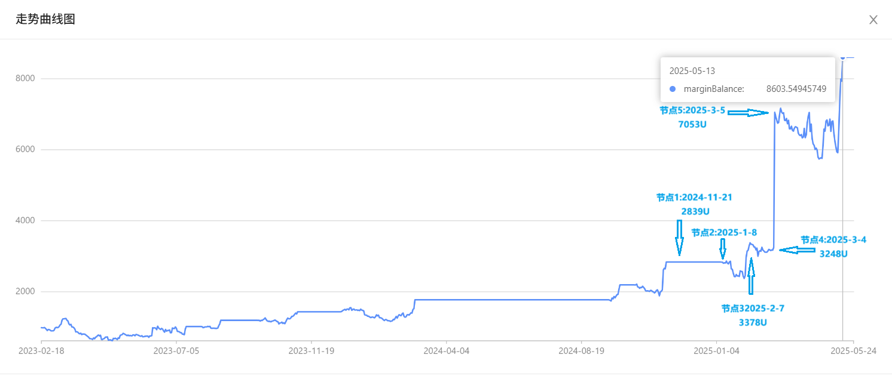Viewport: 892px width, 379px height.
Task: Click the down arrow below 节点1 label
Action: [679, 238]
